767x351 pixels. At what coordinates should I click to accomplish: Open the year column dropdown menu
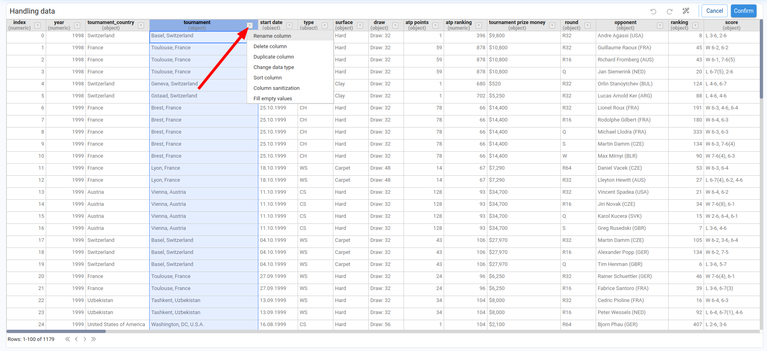click(77, 26)
